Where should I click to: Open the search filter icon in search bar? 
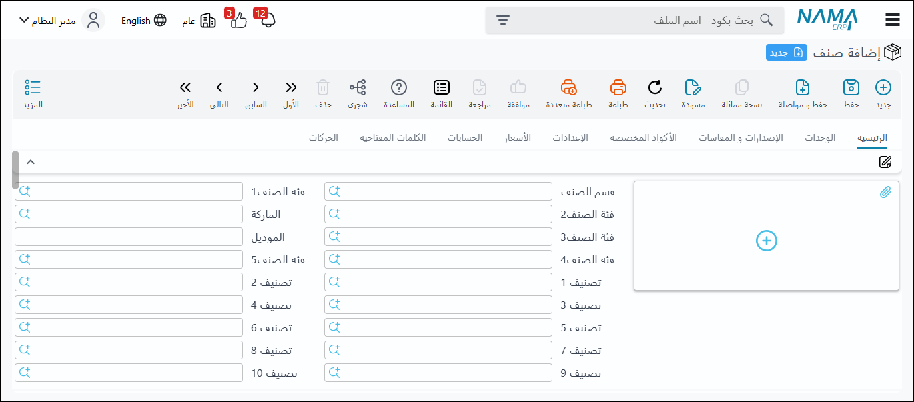coord(503,21)
